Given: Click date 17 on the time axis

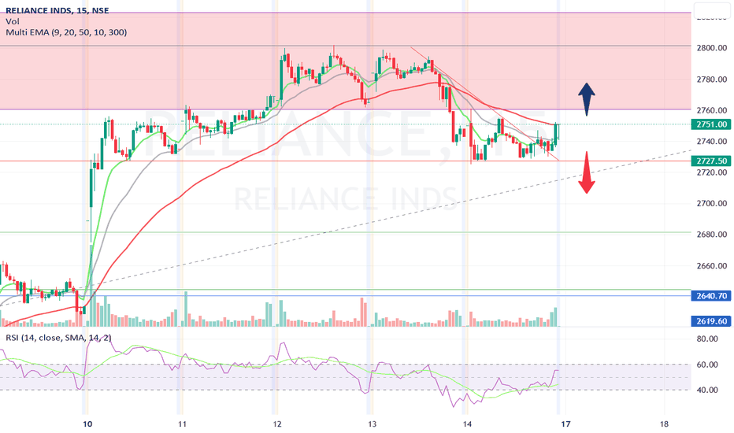Looking at the screenshot, I should pyautogui.click(x=565, y=424).
